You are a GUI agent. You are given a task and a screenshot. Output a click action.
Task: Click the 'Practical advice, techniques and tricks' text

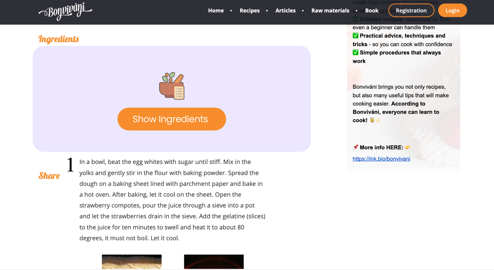(x=399, y=40)
